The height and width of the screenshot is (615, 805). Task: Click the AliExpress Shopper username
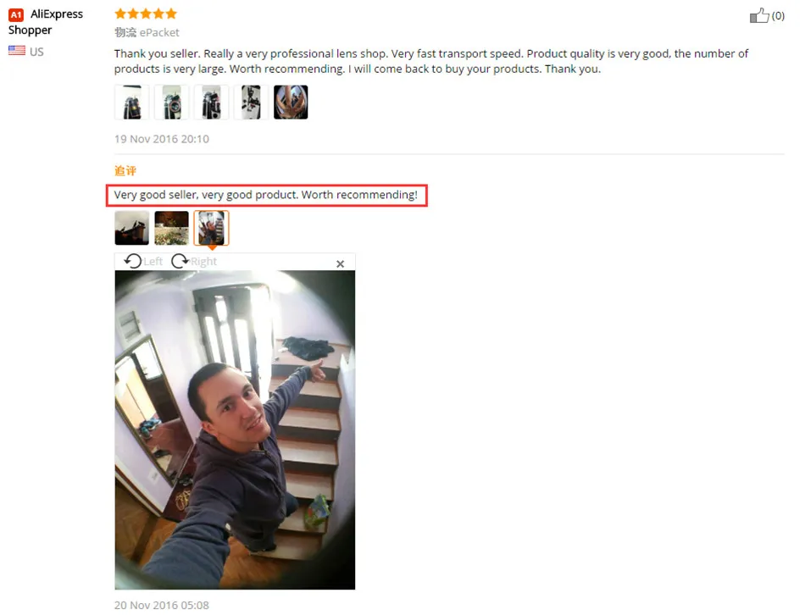pyautogui.click(x=46, y=21)
